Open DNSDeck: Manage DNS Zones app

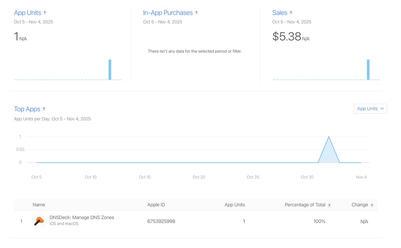pos(82,217)
